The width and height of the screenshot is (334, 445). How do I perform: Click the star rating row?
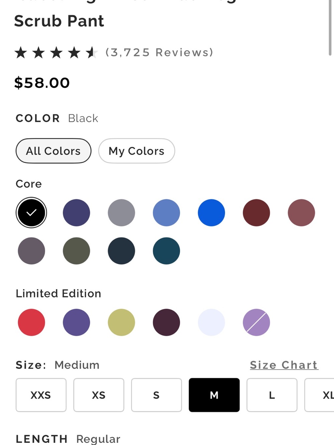point(56,52)
